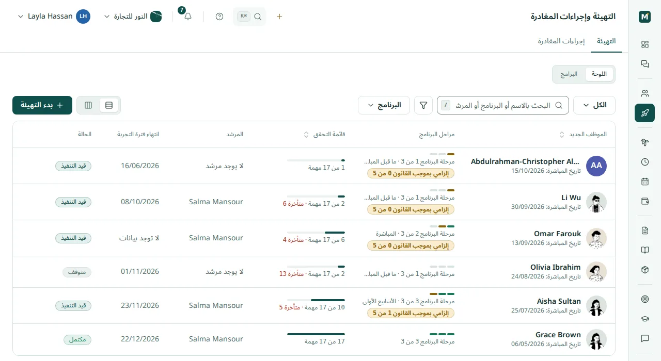Open the calendar icon in sidebar
The image size is (661, 361).
tap(644, 182)
